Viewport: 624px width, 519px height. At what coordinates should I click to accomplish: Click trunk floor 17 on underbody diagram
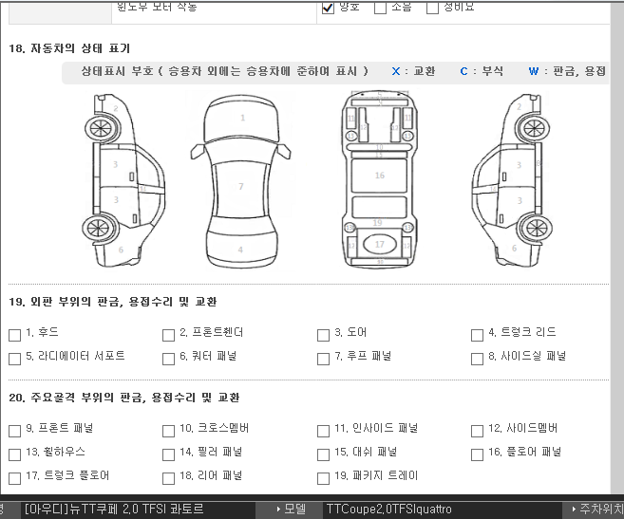pos(379,245)
